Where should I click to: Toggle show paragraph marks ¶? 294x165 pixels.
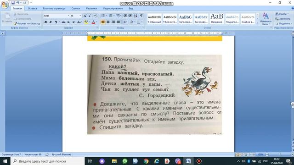(141, 16)
